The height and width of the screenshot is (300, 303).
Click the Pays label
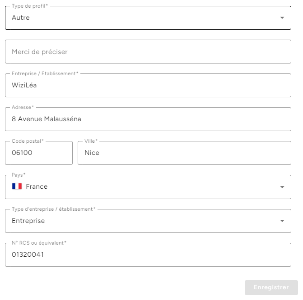[19, 175]
